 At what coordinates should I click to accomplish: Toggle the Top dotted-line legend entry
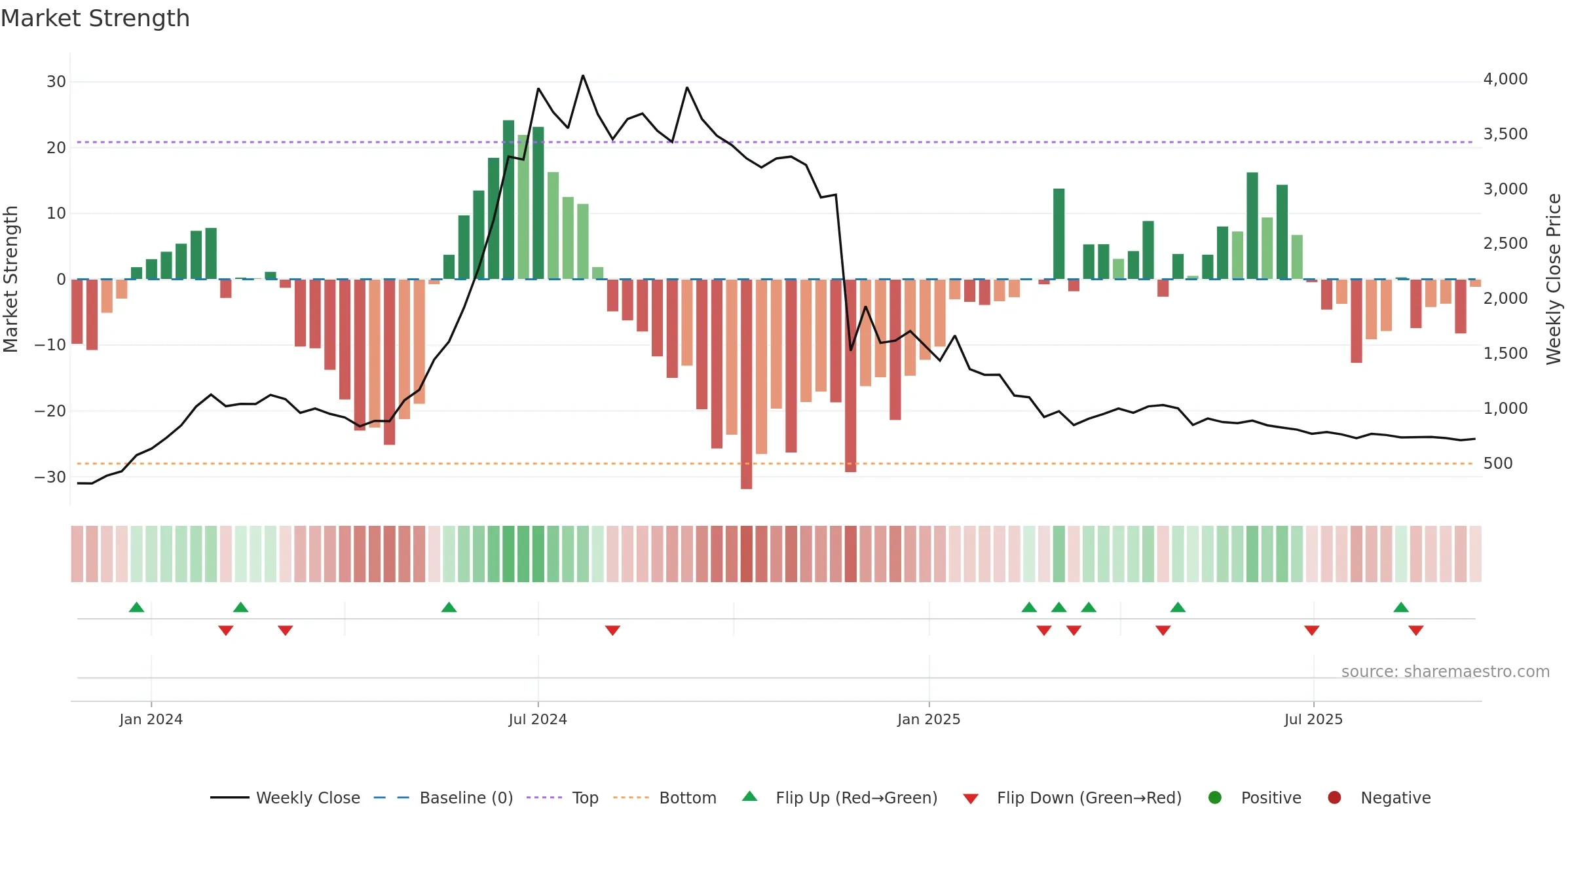[563, 798]
